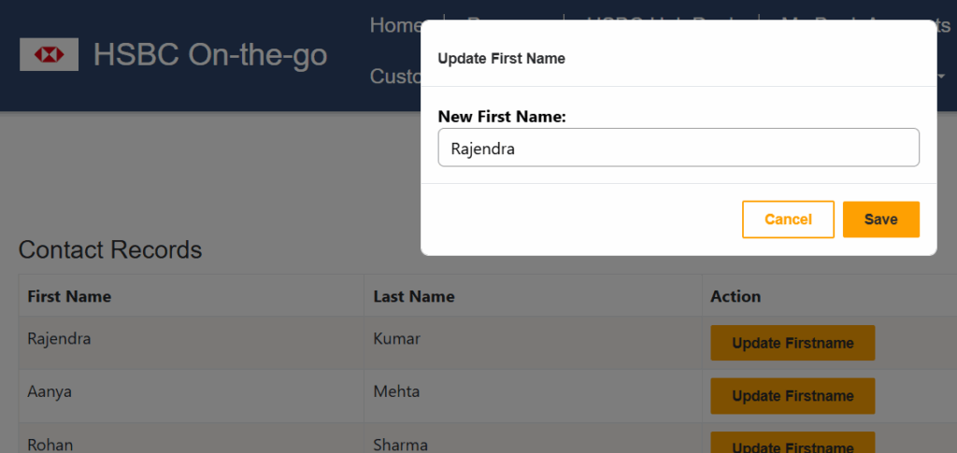Click Update Firstname for Rohan Sharma
957x453 pixels.
tap(793, 445)
